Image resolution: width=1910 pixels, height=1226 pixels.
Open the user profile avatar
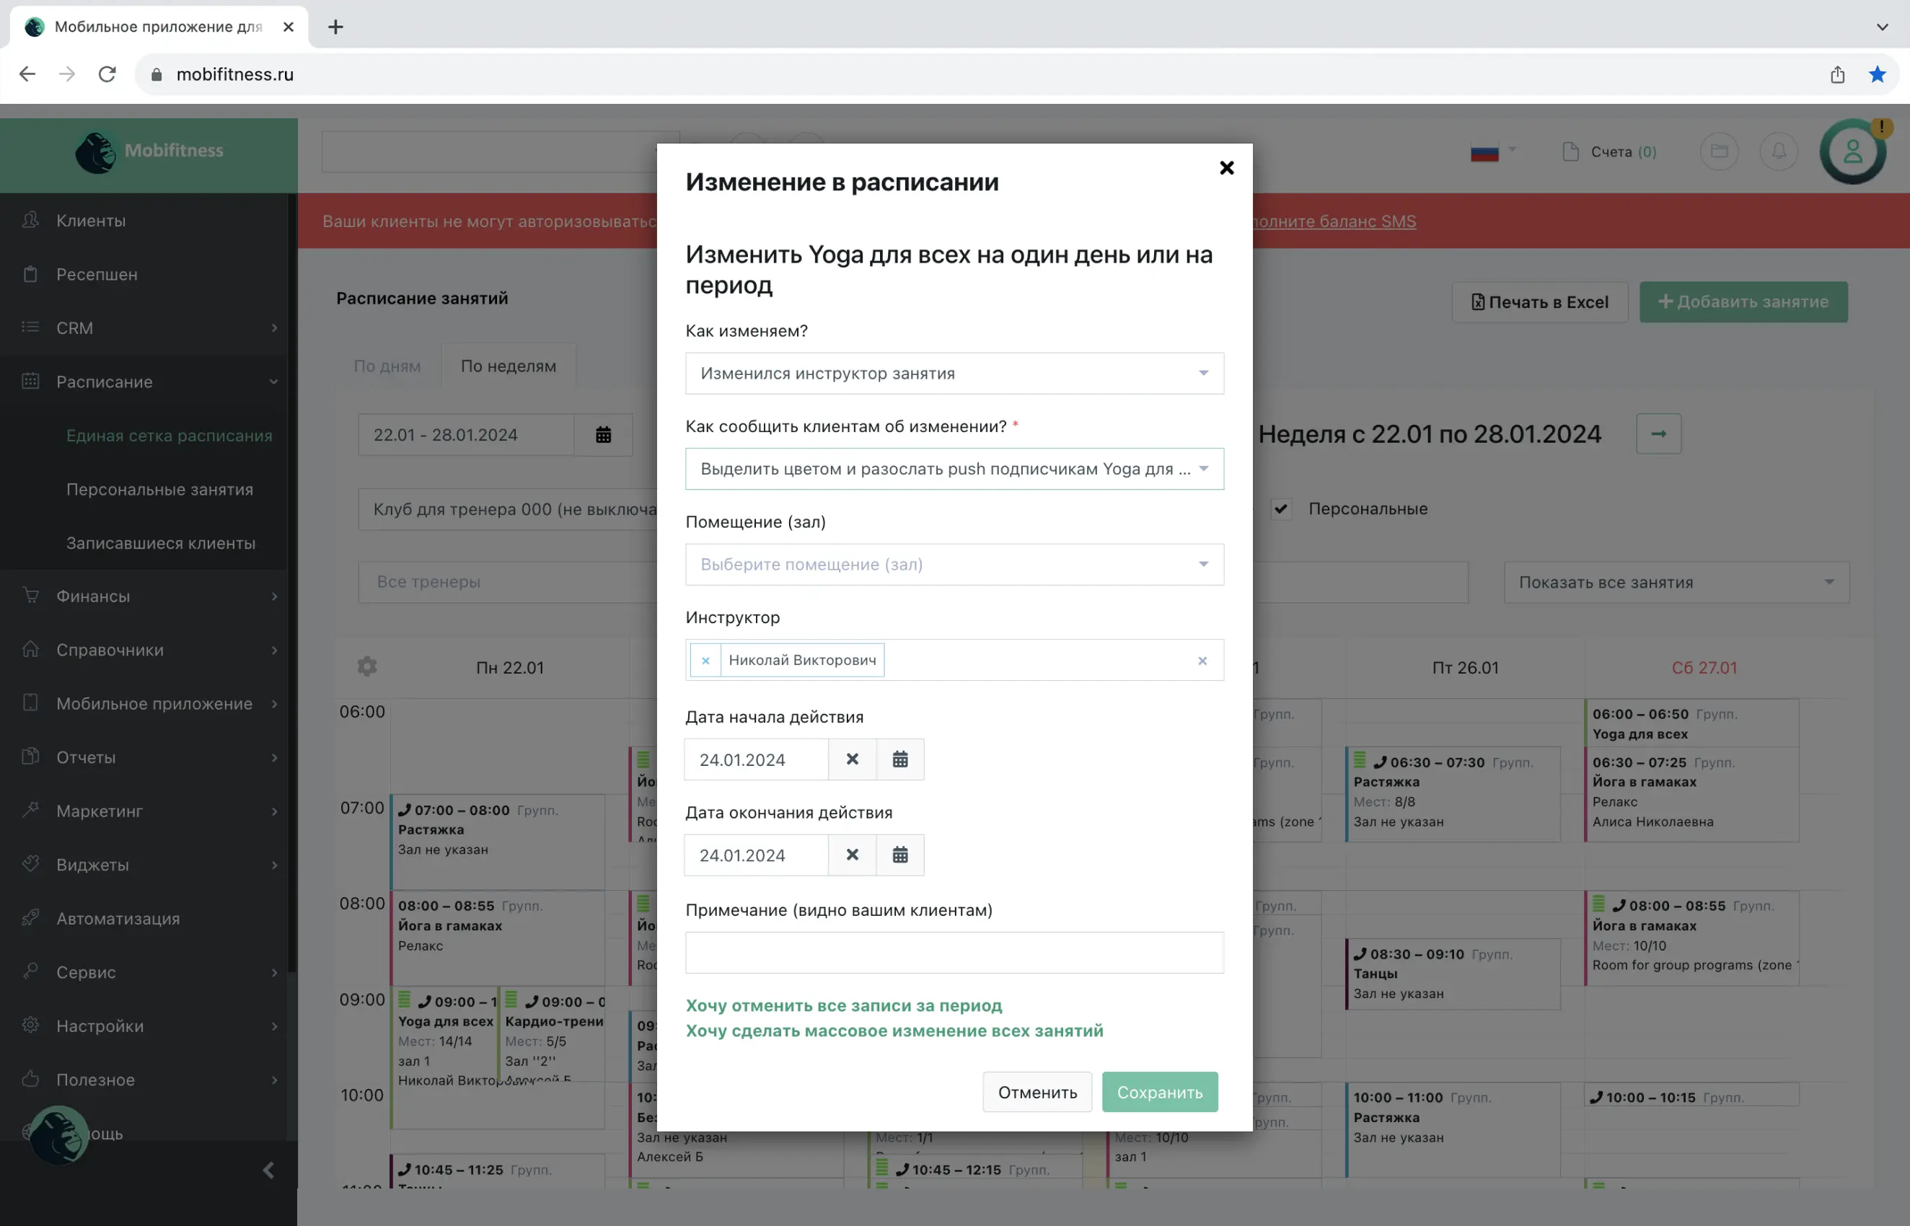click(x=1852, y=151)
